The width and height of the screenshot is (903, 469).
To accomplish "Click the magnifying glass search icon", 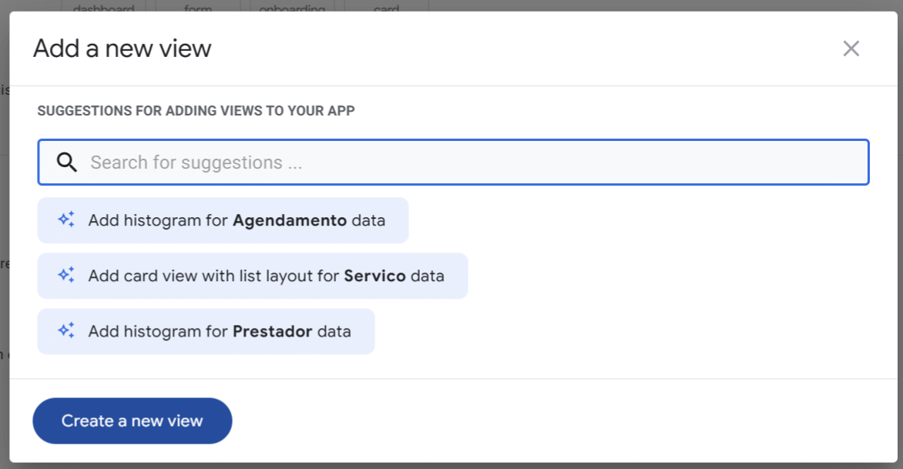I will (x=67, y=162).
